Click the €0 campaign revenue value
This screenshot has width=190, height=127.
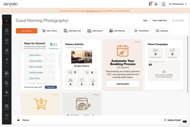150,65
